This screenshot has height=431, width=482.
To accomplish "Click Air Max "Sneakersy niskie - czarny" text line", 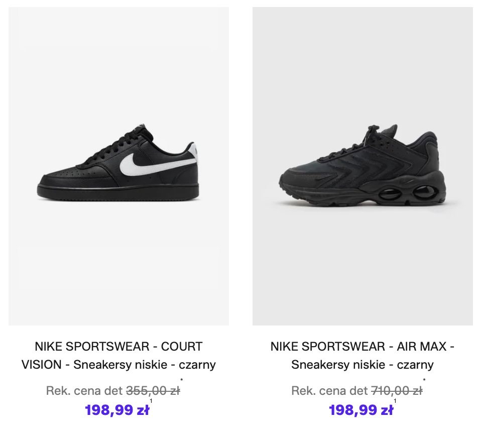I will pos(363,365).
